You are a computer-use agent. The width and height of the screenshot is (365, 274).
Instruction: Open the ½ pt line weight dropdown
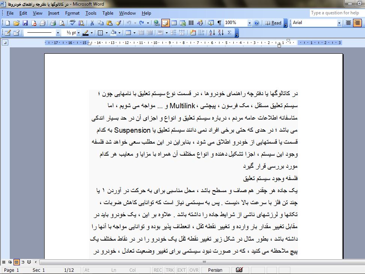click(x=78, y=33)
